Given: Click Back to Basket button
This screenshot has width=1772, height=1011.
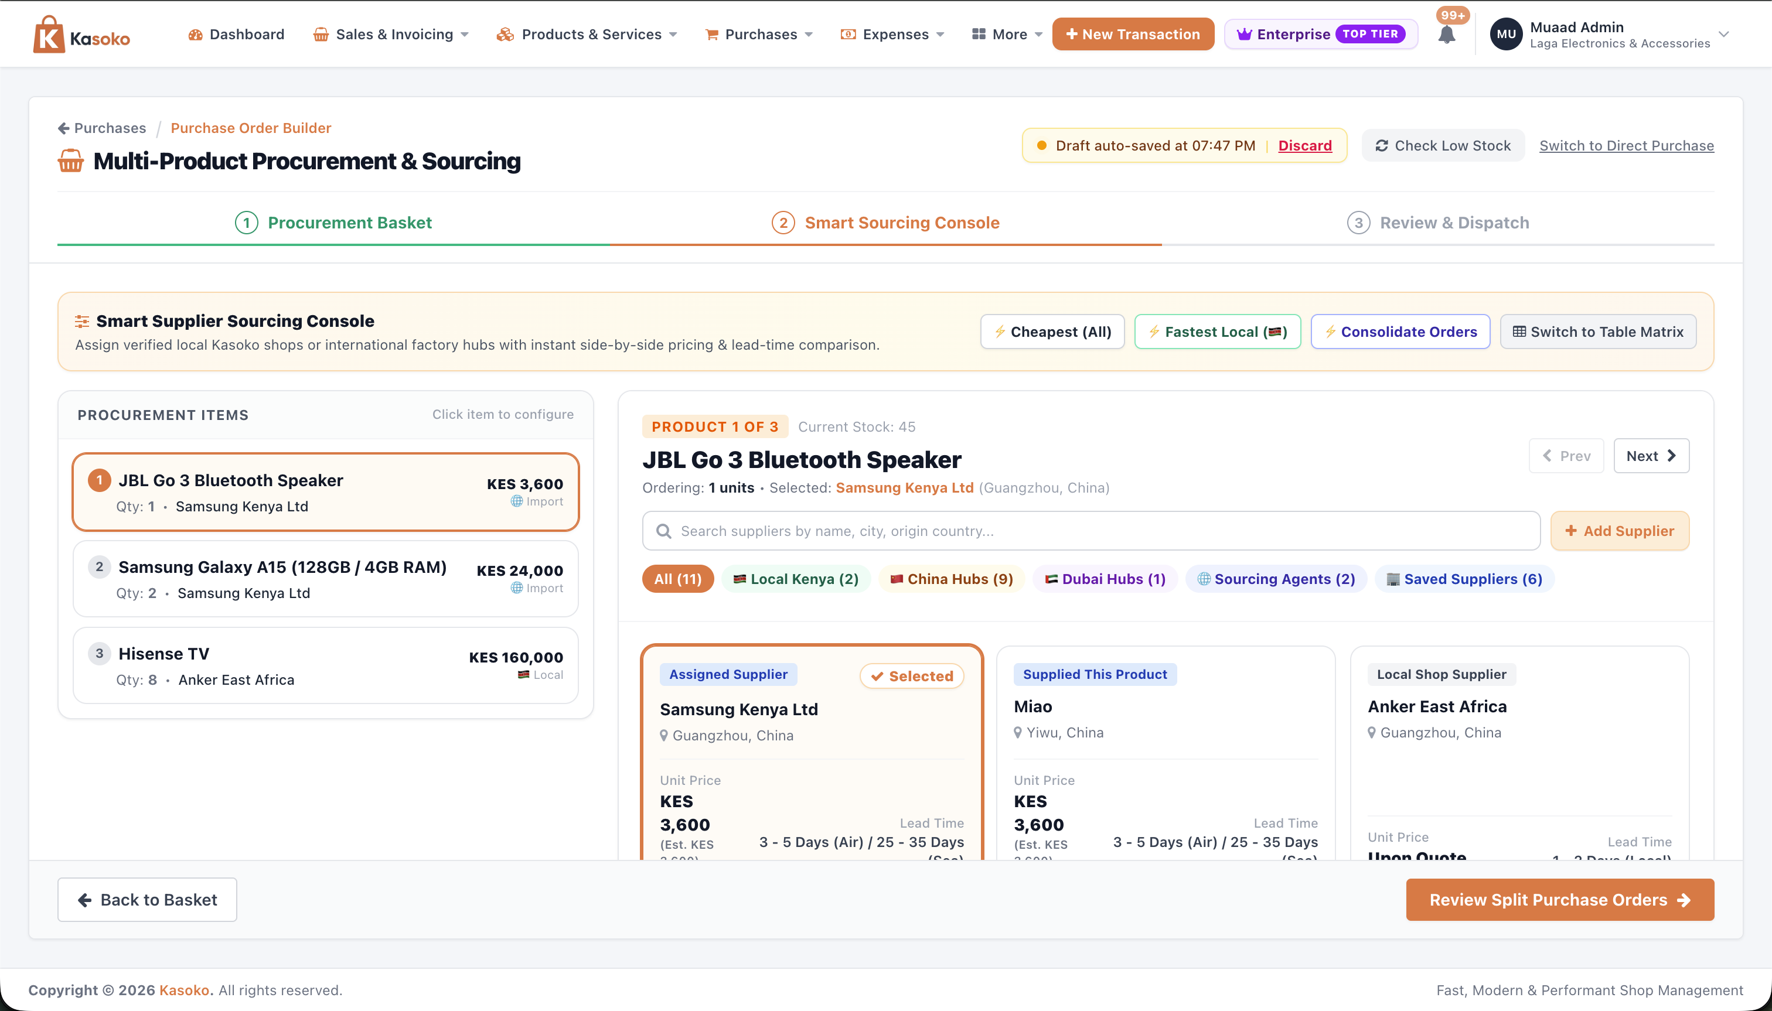Looking at the screenshot, I should [147, 900].
